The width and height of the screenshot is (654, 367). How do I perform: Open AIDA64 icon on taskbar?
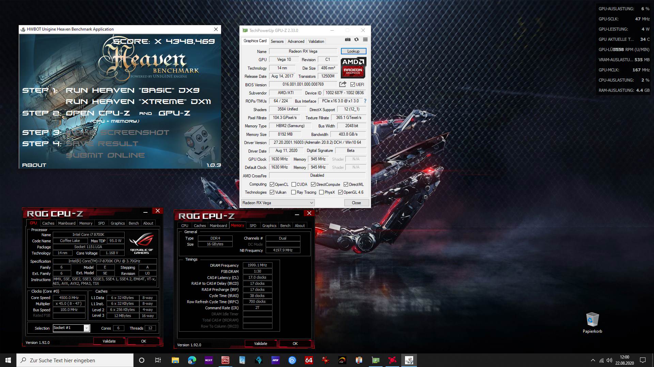click(309, 360)
